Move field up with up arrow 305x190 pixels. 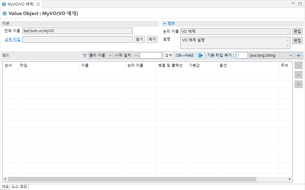(298, 75)
